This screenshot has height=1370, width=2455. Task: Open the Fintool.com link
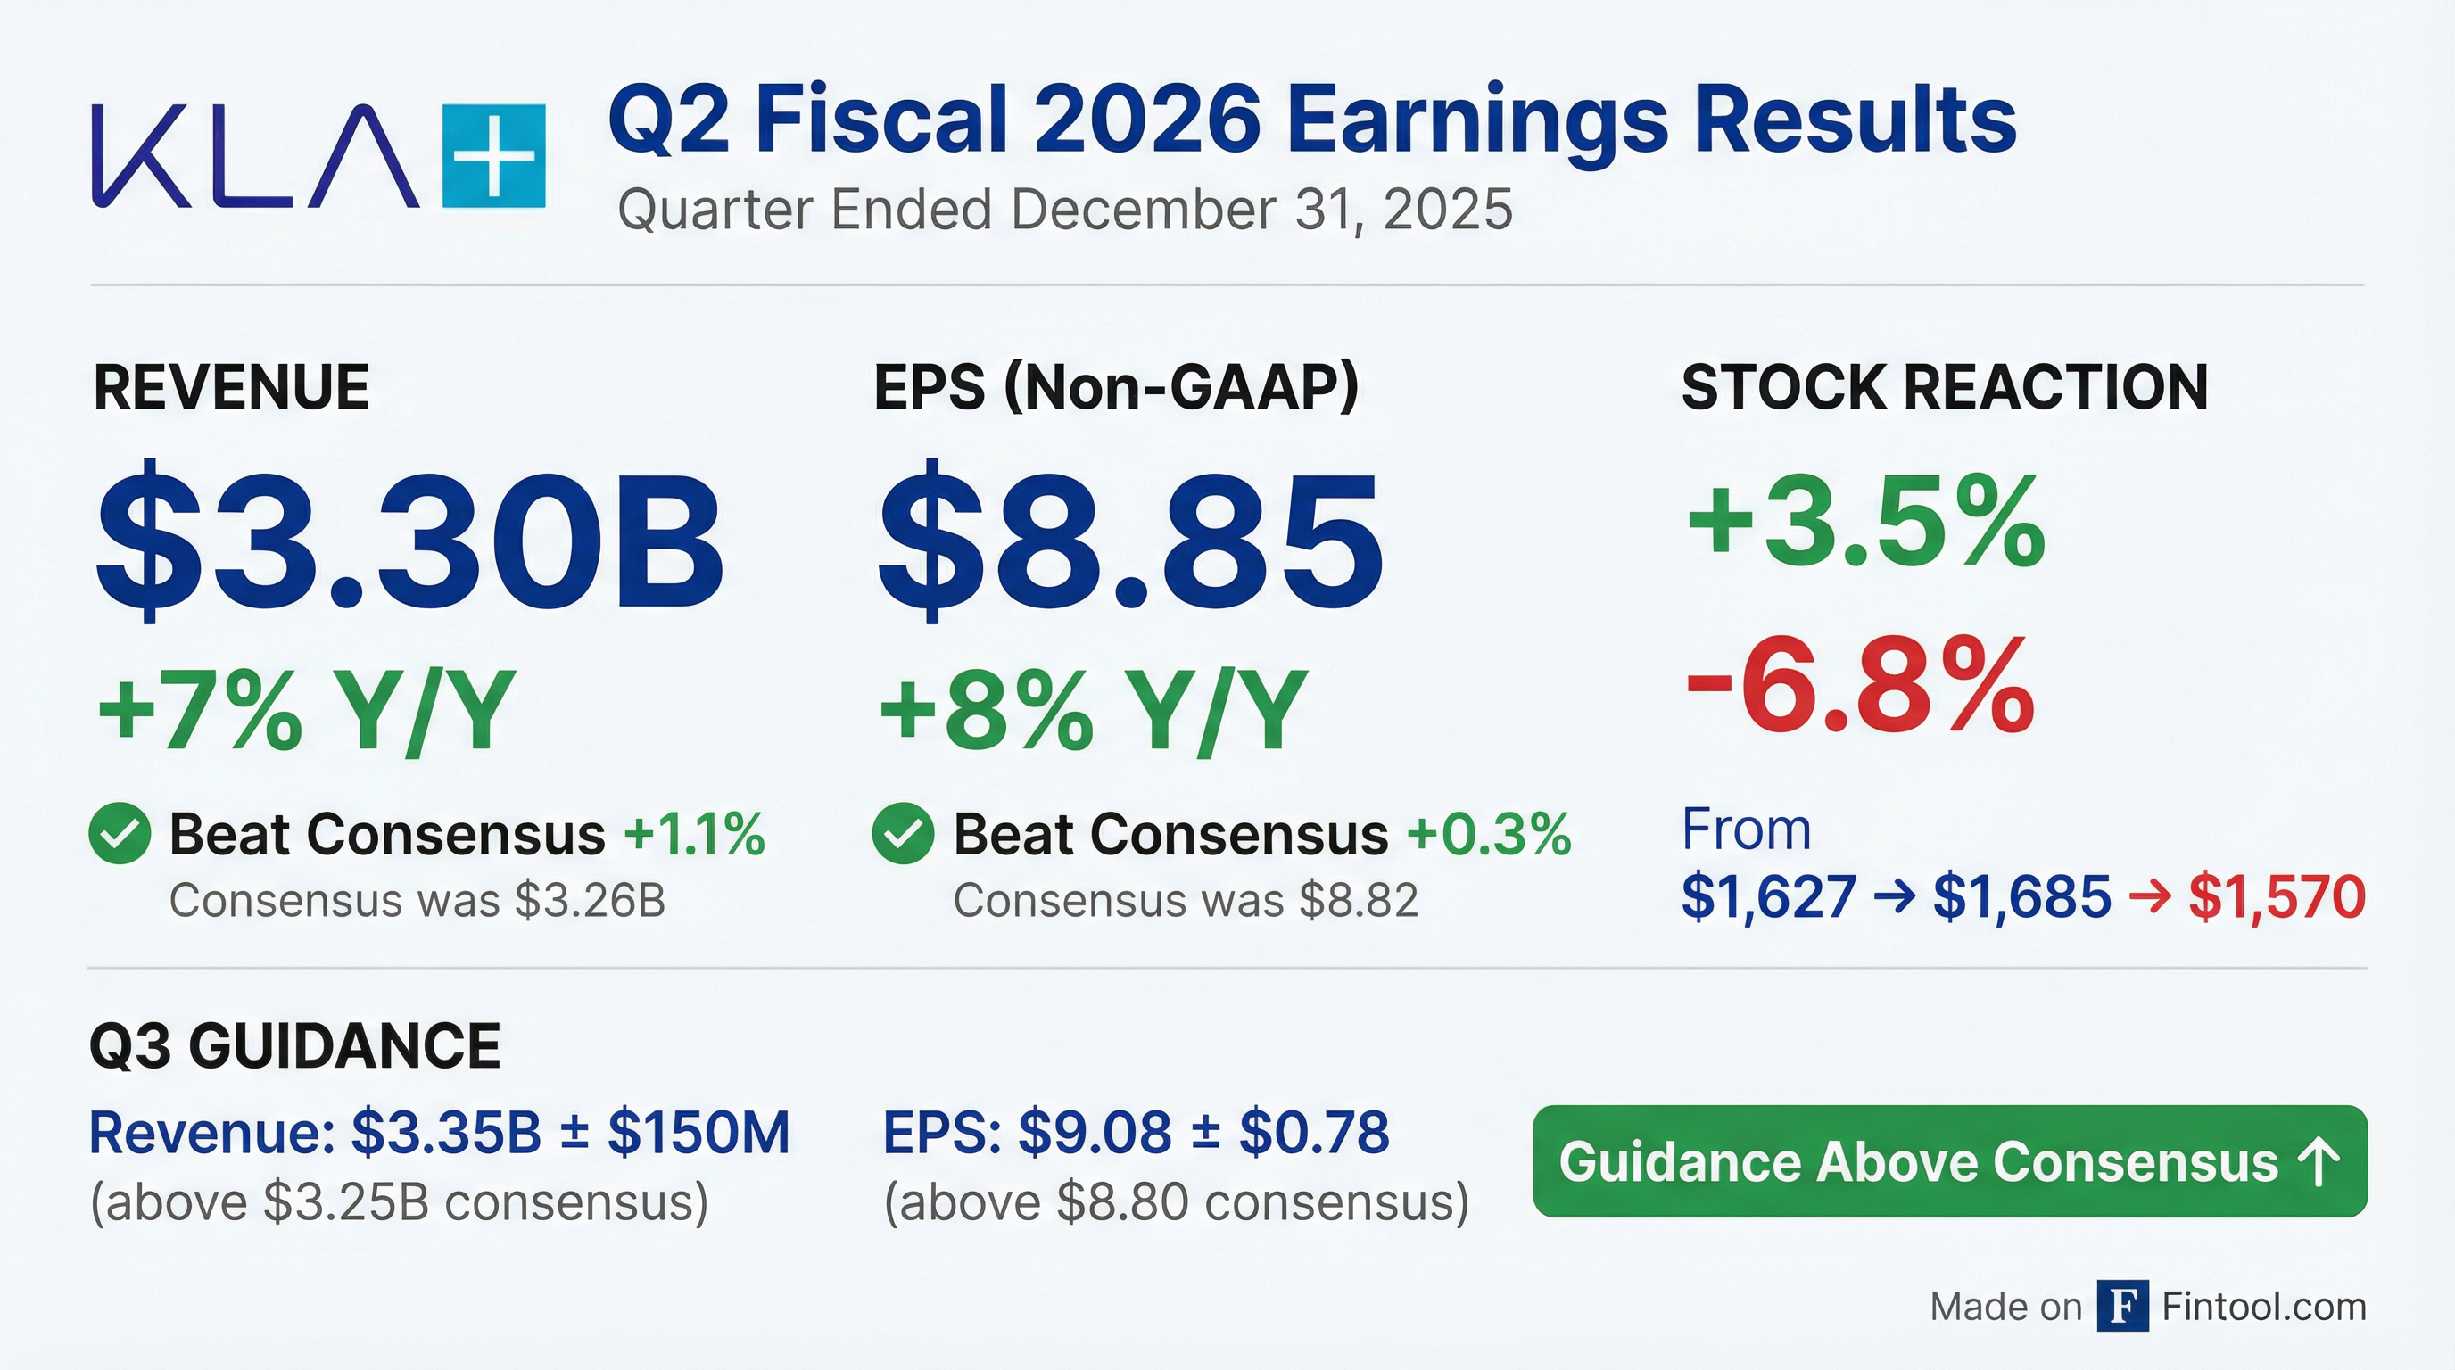tap(2263, 1306)
